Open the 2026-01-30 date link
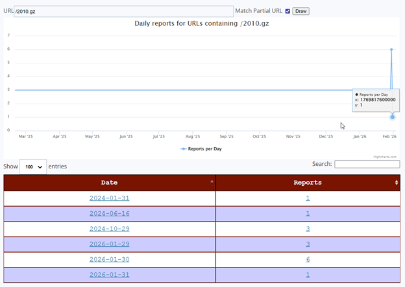 (x=110, y=259)
